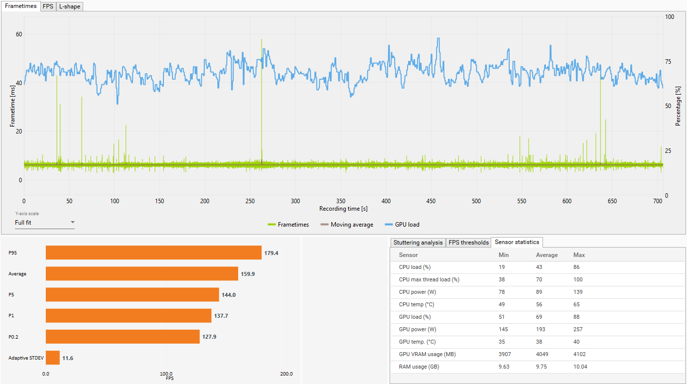Click the RAM usage max value 10.04
687x384 pixels.
tap(581, 367)
